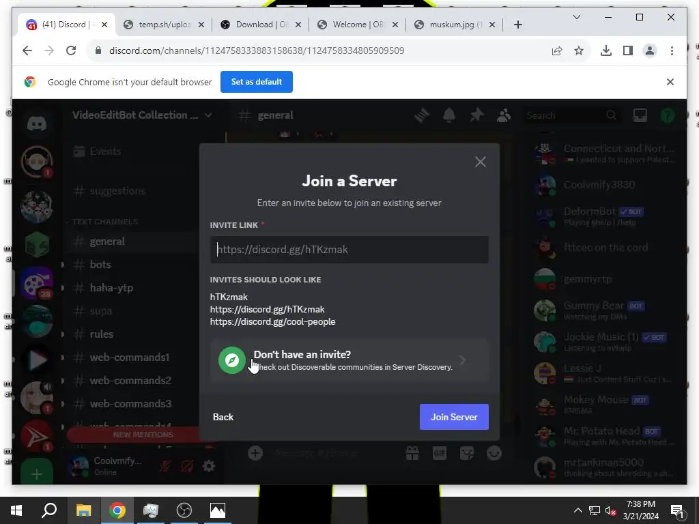Open the Discord inbox icon
The width and height of the screenshot is (699, 524).
tap(640, 115)
